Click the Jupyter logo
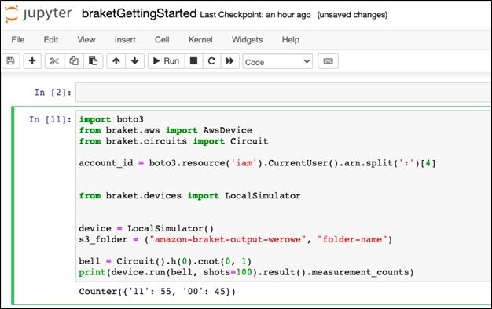The width and height of the screenshot is (492, 309). [x=39, y=14]
